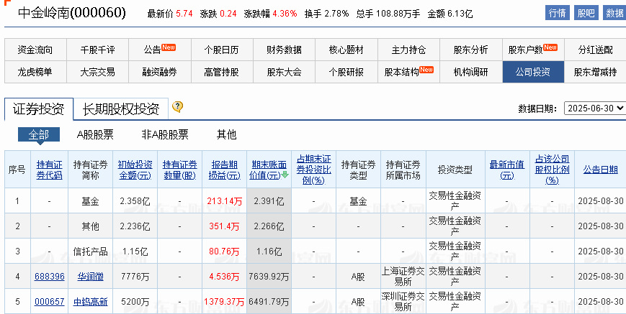Open stock code link 000657
This screenshot has height=314, width=626.
[50, 302]
